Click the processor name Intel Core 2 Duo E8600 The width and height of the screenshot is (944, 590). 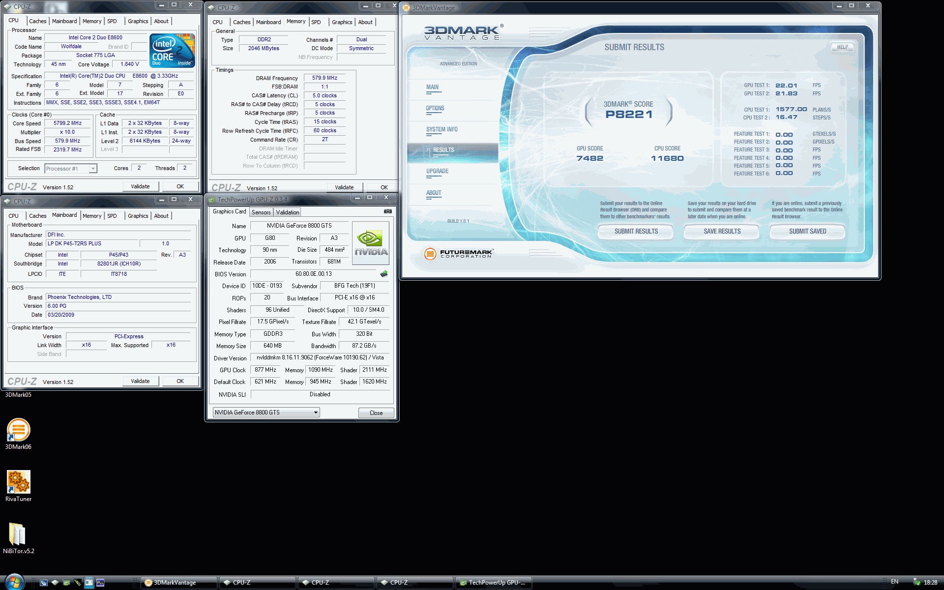pyautogui.click(x=95, y=38)
